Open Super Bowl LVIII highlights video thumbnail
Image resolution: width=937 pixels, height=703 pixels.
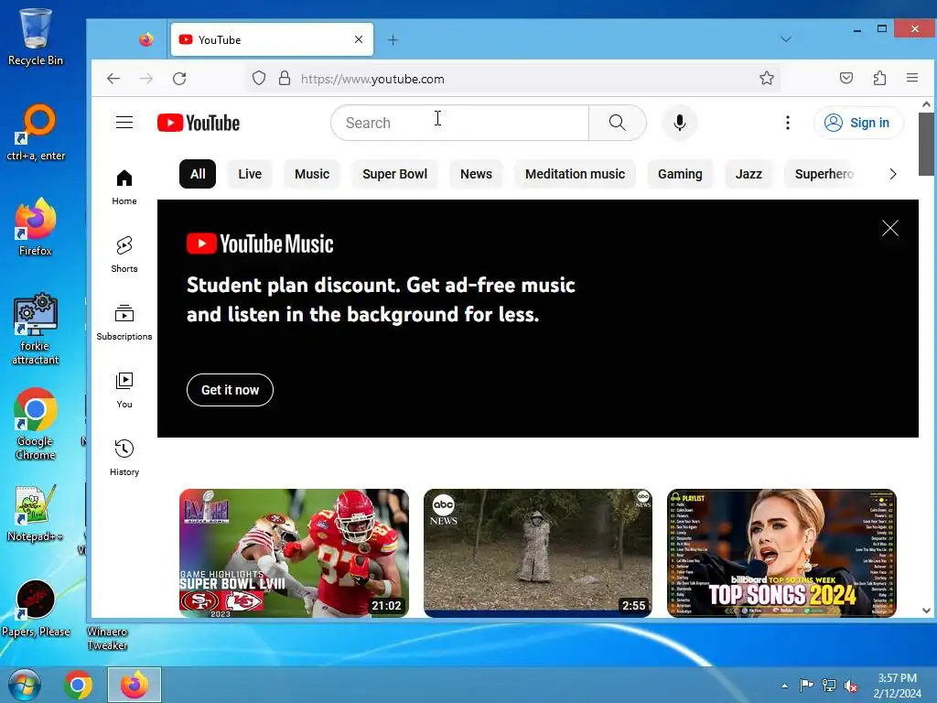(x=294, y=553)
